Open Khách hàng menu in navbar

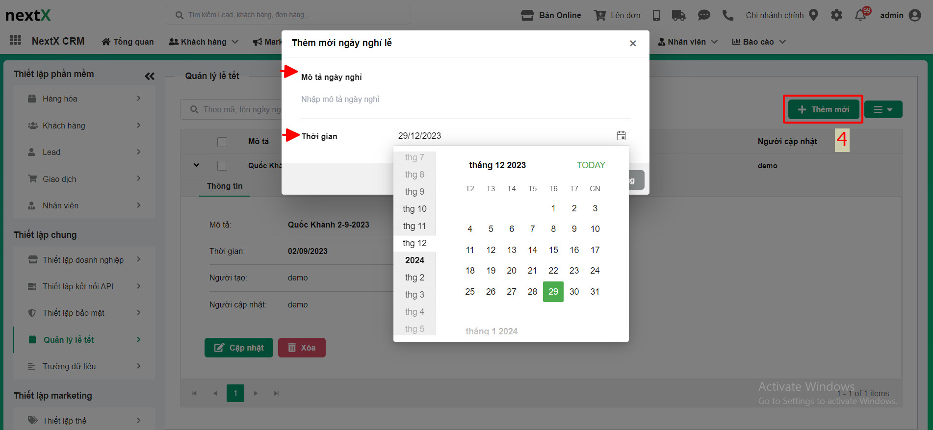[x=204, y=42]
